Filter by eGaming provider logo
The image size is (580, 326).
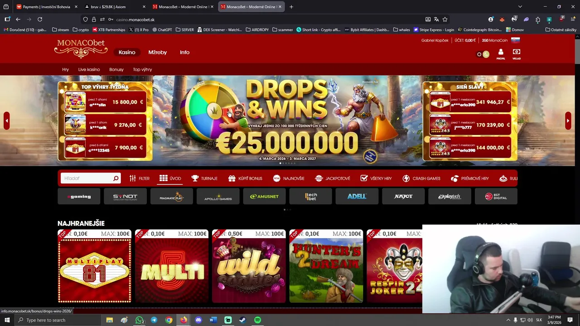click(x=79, y=197)
